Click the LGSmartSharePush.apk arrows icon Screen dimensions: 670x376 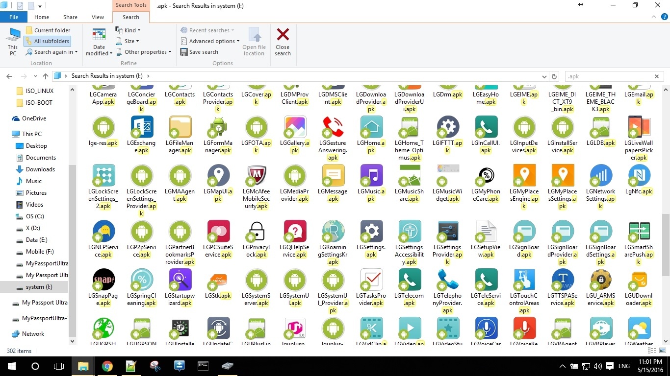coord(639,232)
